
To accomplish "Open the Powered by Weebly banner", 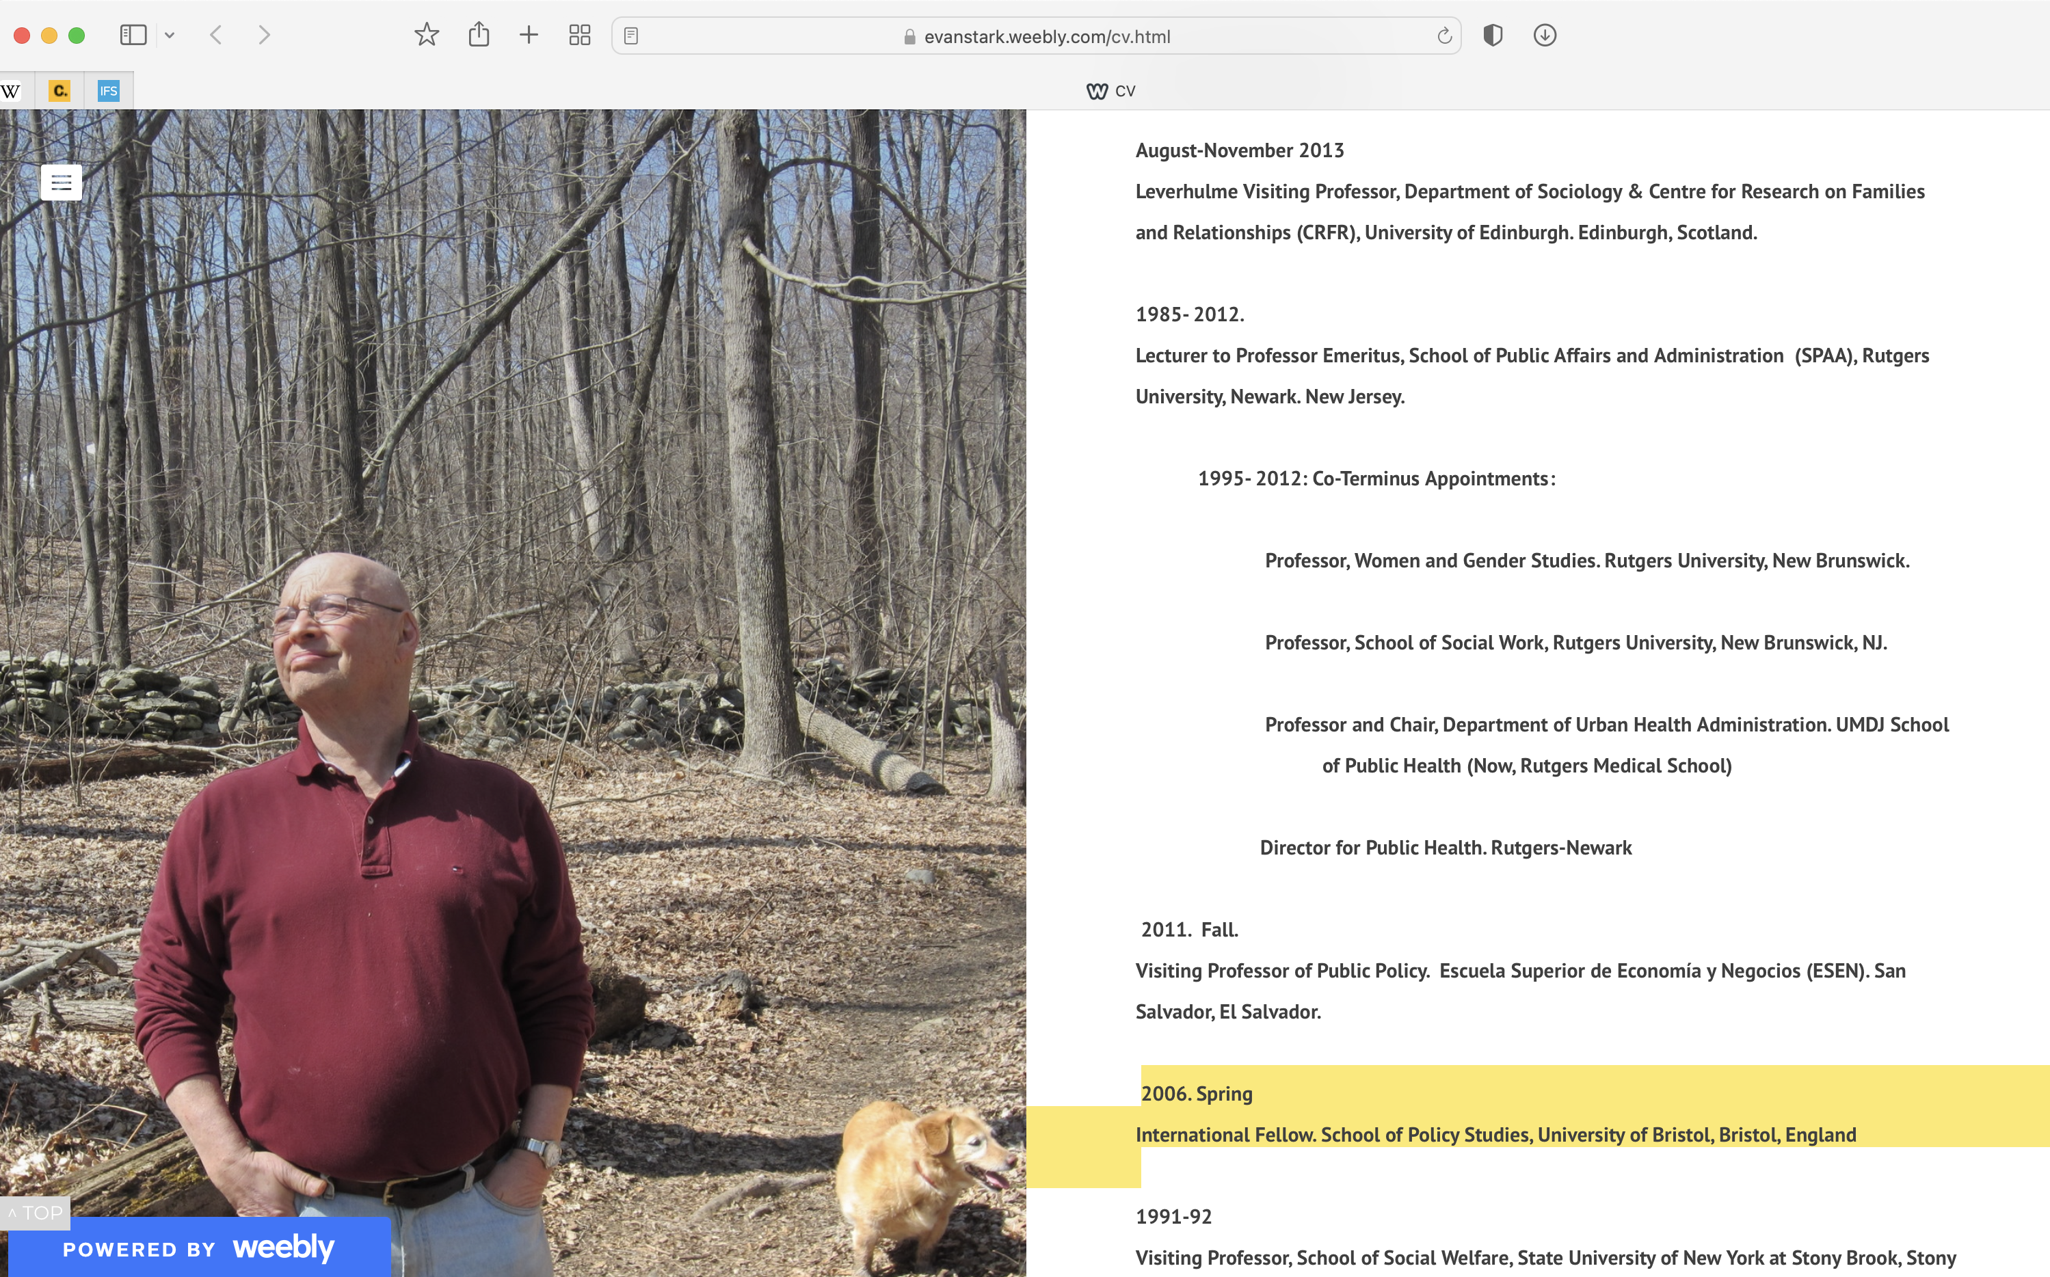I will tap(200, 1248).
